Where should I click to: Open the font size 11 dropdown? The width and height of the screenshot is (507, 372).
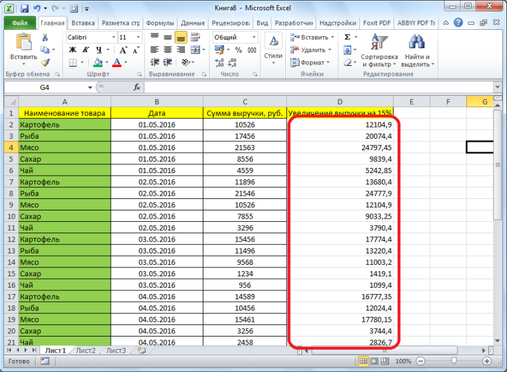[x=138, y=37]
